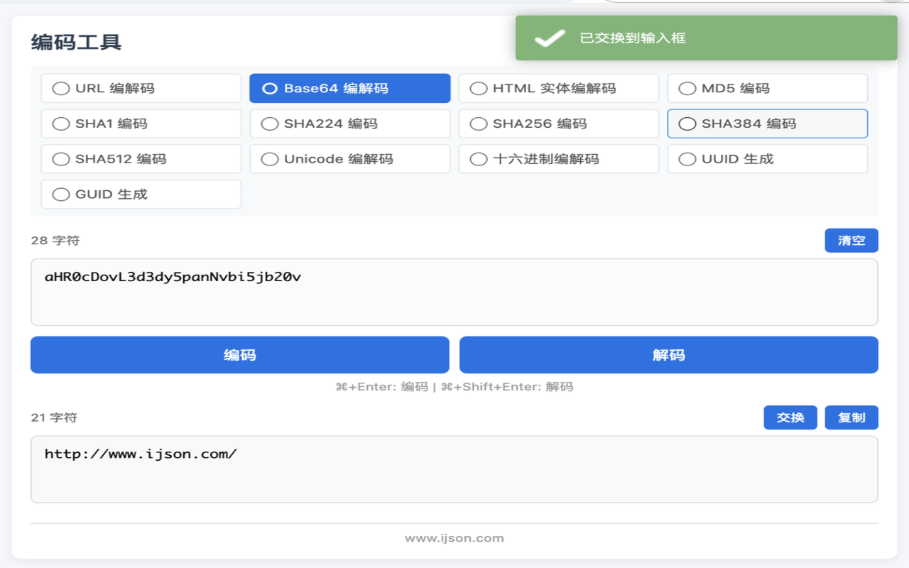Switch to UUID 生成 mode

tap(768, 159)
